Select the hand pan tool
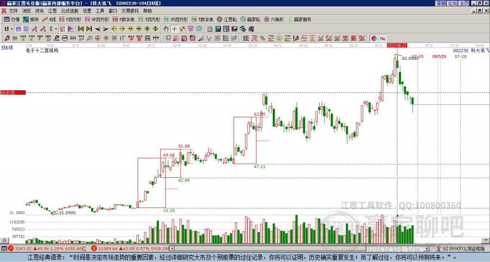Viewport: 490px width, 262px height. pos(166,29)
